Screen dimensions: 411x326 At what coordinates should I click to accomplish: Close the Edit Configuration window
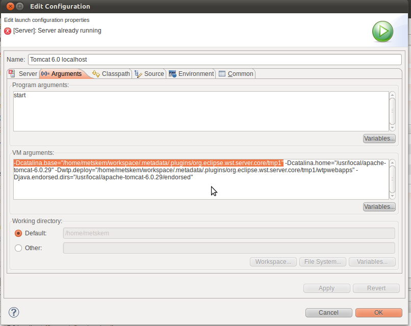pos(10,6)
